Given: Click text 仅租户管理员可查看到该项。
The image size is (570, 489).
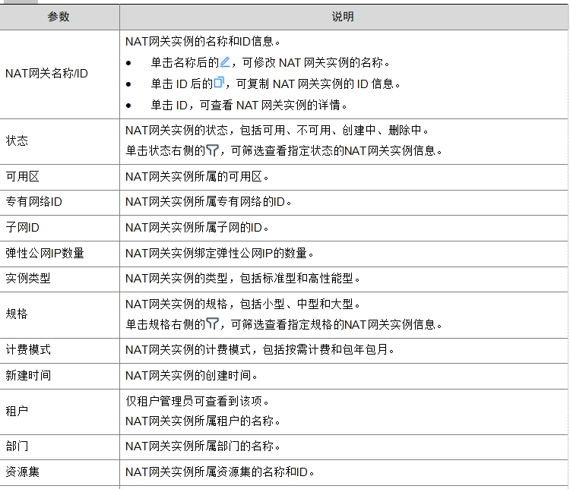Looking at the screenshot, I should [198, 402].
